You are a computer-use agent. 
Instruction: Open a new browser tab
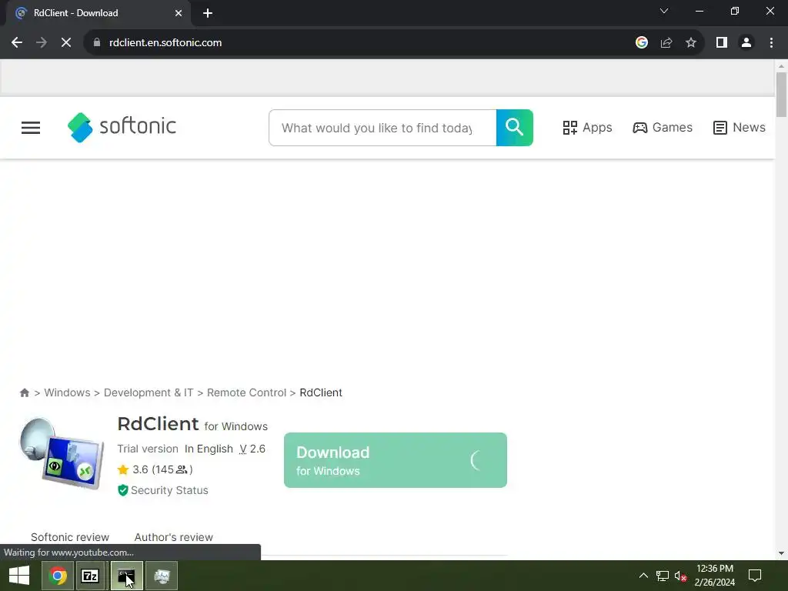point(208,13)
